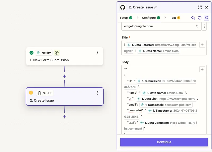Open the kebab menu beside the repository field

204,26
